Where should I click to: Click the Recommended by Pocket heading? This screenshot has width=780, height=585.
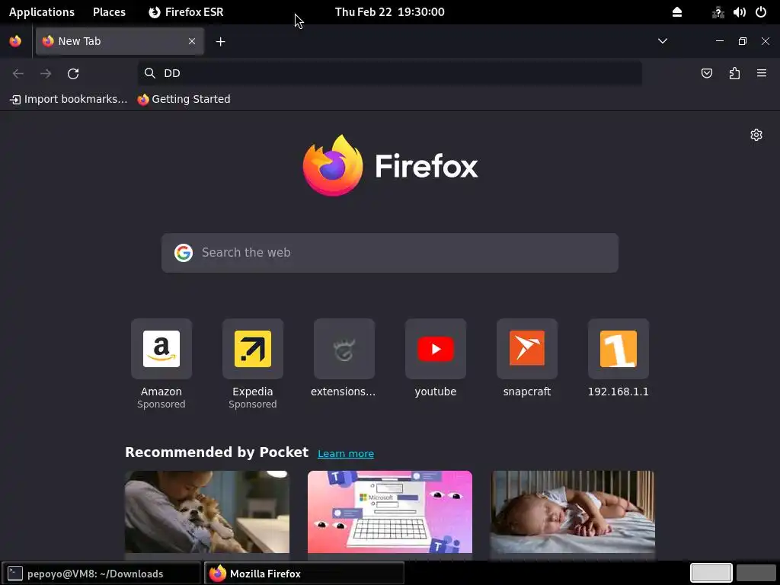[216, 452]
